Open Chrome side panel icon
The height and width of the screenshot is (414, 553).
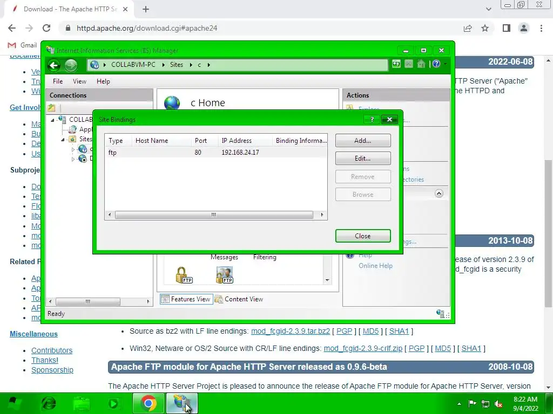(x=507, y=28)
